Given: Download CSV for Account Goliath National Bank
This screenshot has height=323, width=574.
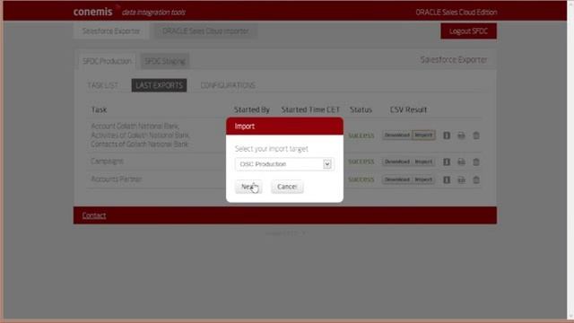Looking at the screenshot, I should [x=397, y=135].
